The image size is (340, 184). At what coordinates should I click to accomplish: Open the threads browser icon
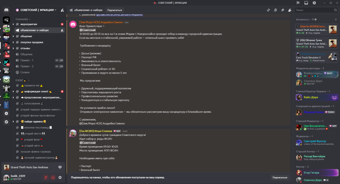point(268,10)
